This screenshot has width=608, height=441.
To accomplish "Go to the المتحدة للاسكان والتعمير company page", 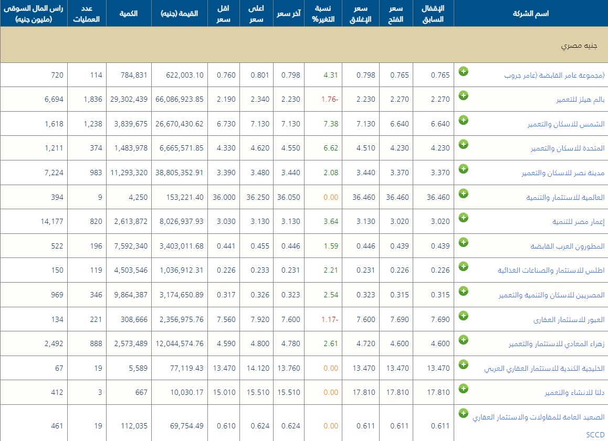I will point(568,148).
